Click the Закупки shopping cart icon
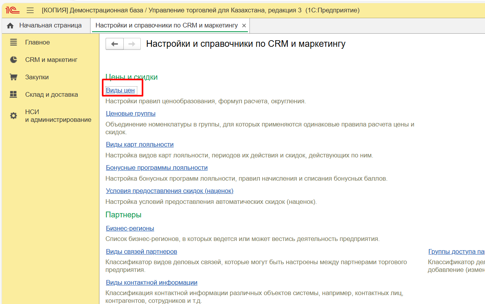 (x=14, y=77)
